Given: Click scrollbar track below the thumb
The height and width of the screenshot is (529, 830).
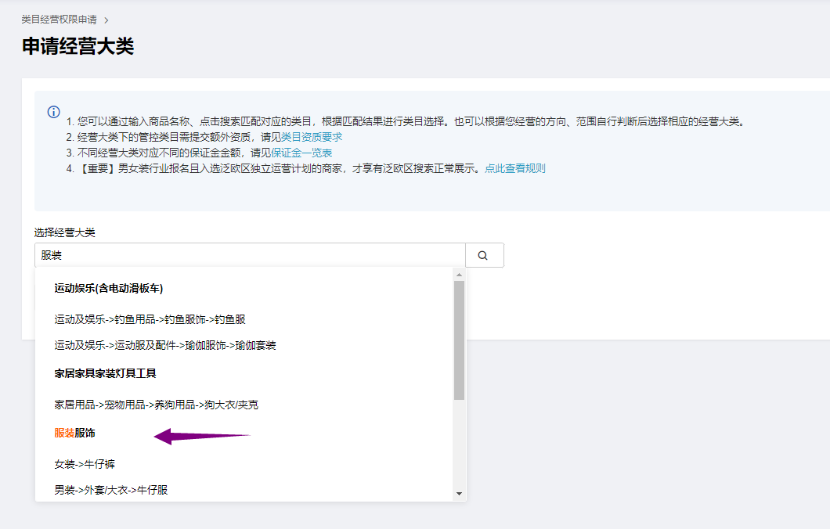Looking at the screenshot, I should pos(459,446).
